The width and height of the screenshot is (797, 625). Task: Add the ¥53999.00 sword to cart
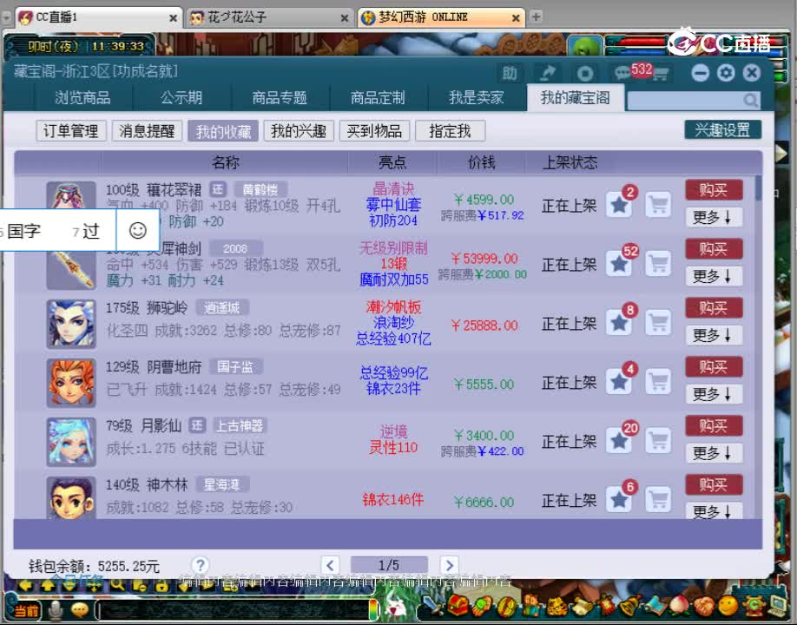click(x=659, y=264)
